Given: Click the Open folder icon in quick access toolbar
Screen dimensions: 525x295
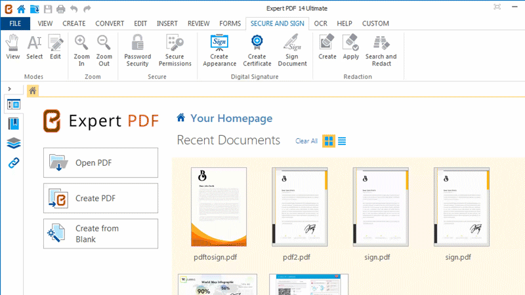Looking at the screenshot, I should point(35,9).
